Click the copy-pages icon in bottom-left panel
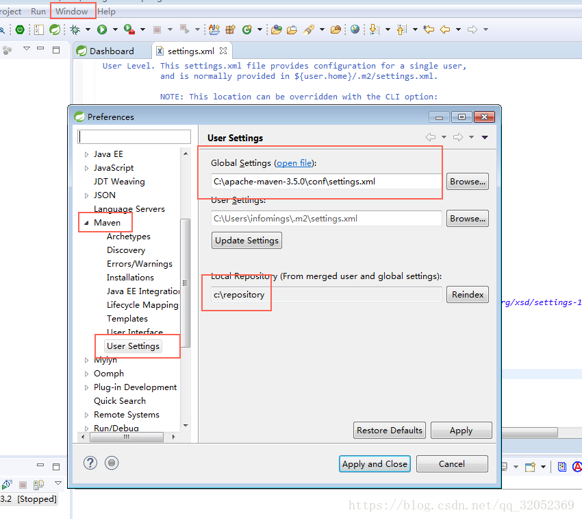Screen dimensions: 582x519 click(38, 485)
